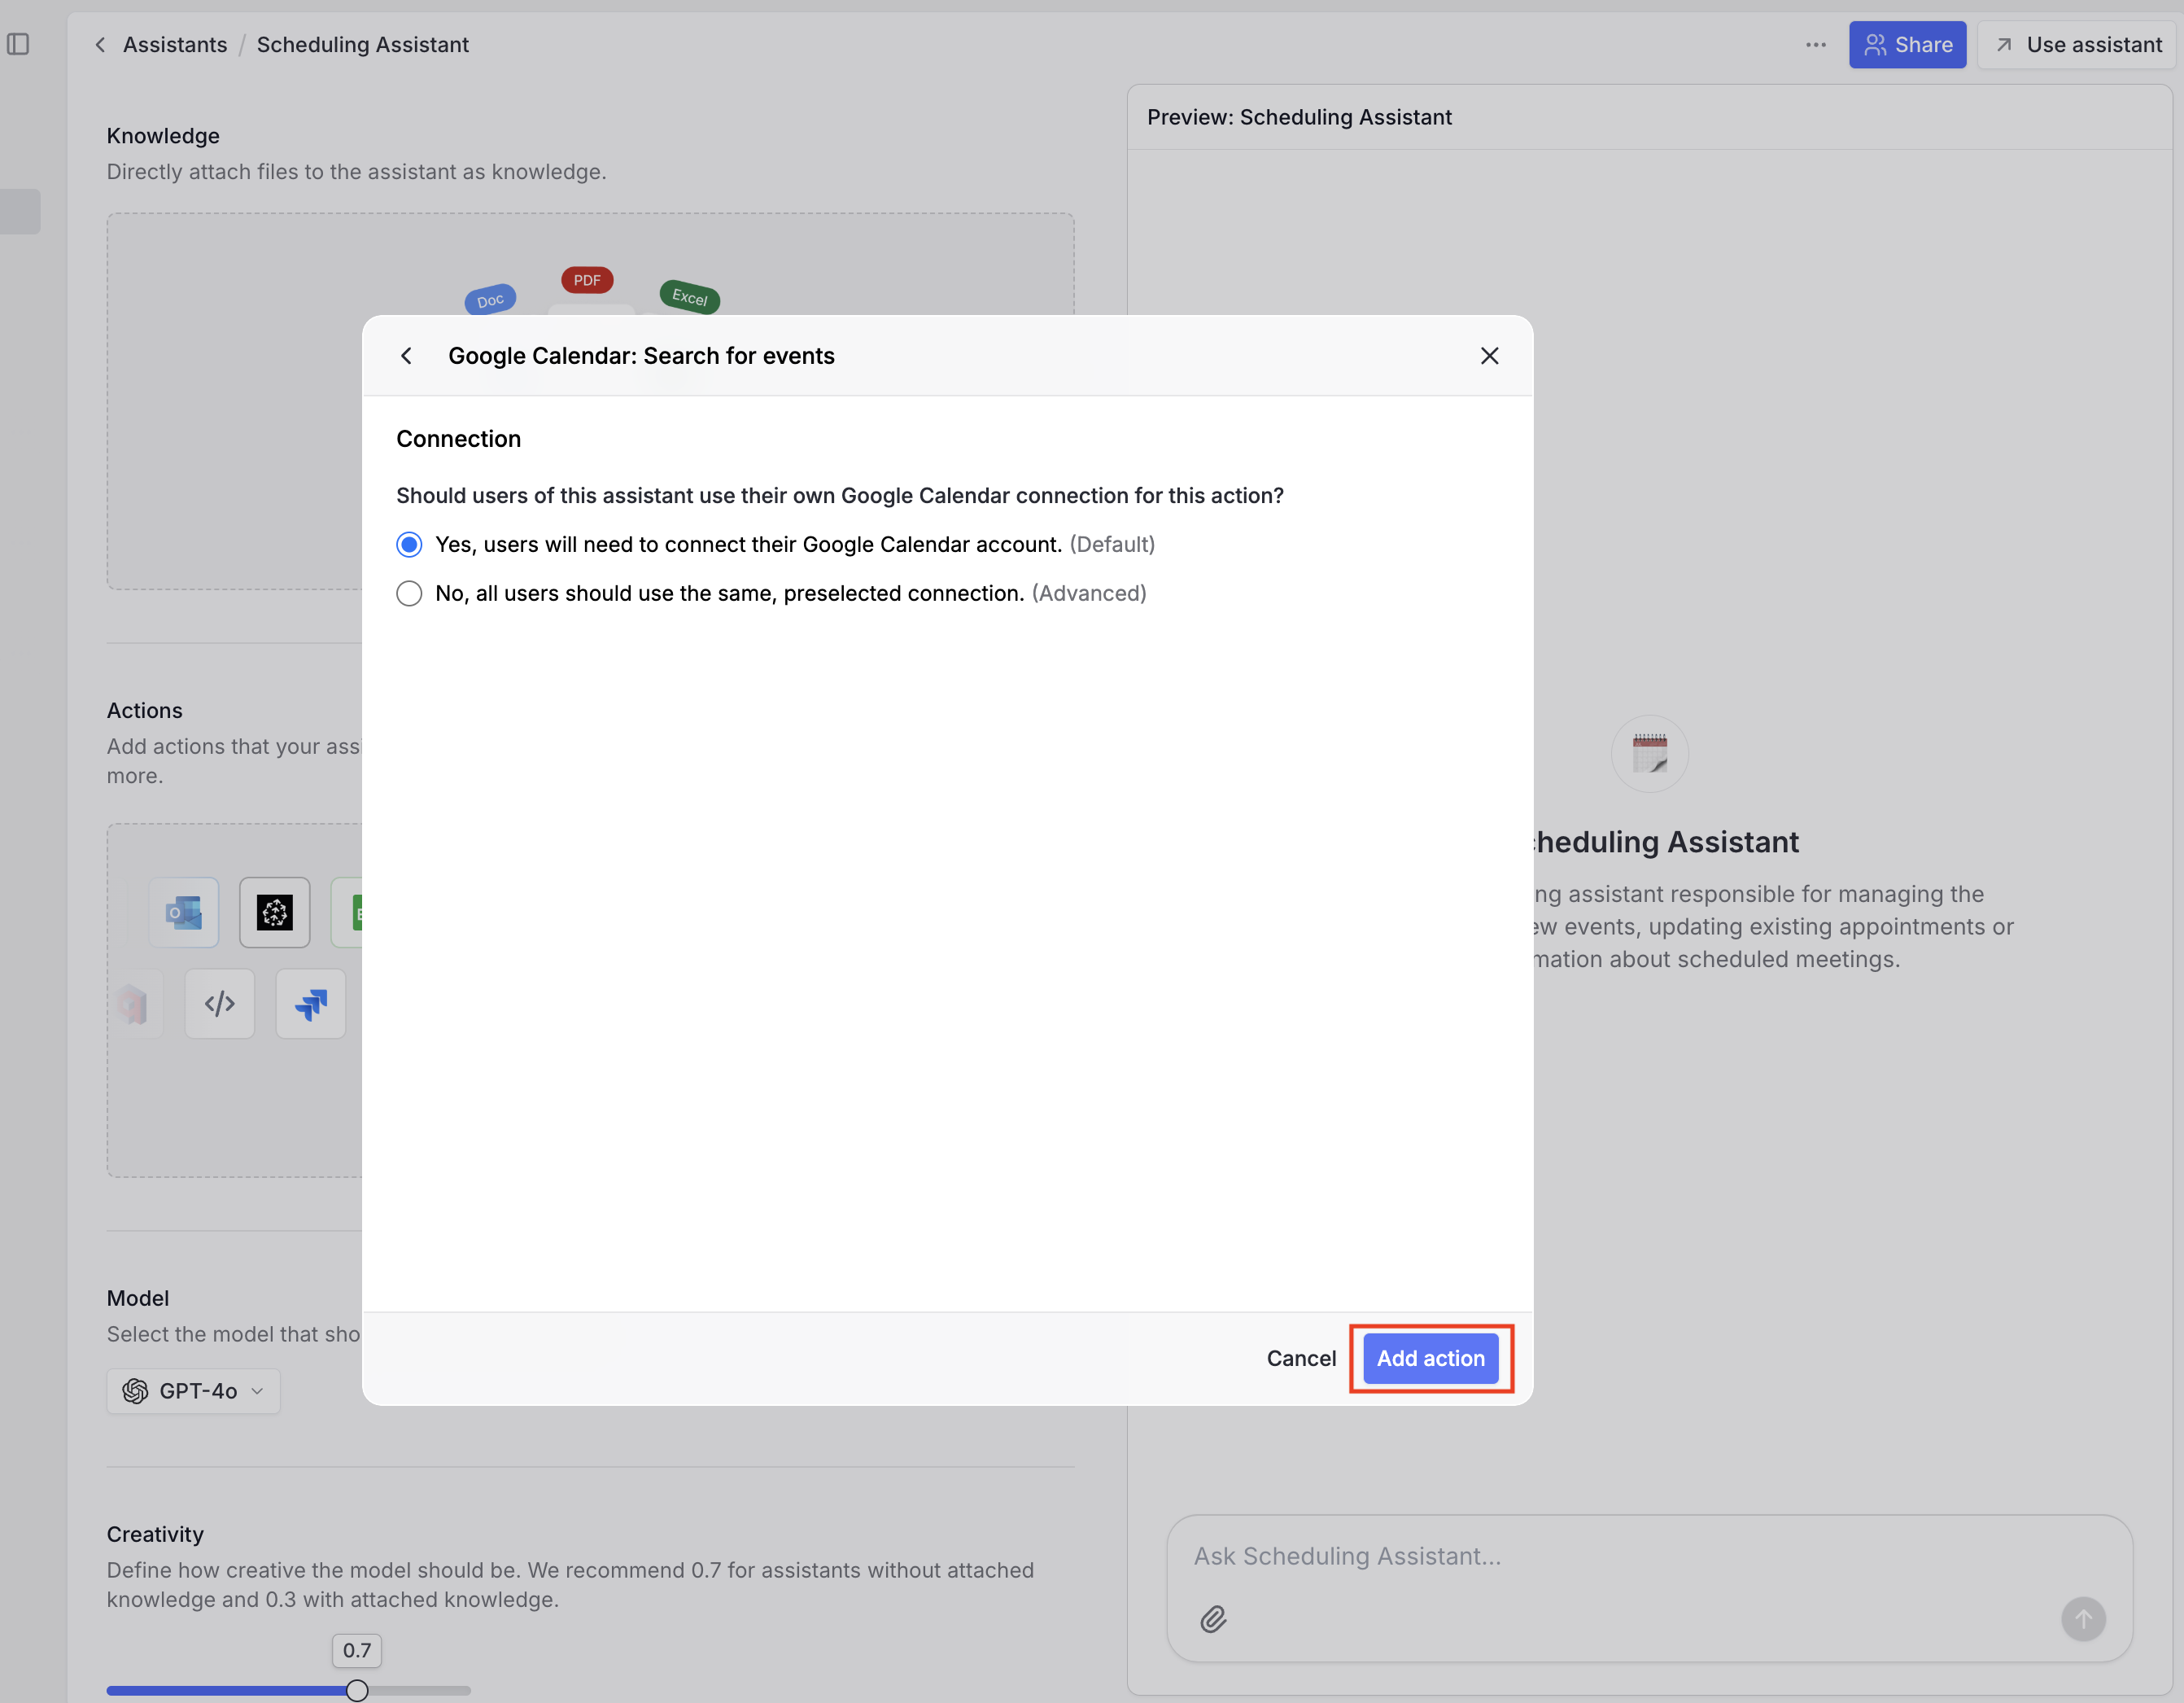Click the calendar avatar in preview

pyautogui.click(x=1649, y=754)
